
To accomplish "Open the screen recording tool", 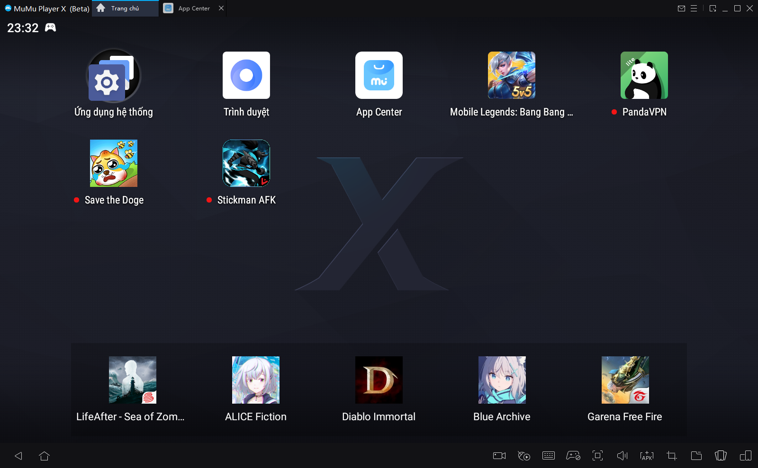I will click(x=499, y=456).
